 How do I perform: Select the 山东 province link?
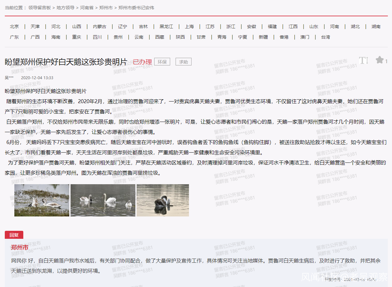(x=314, y=26)
